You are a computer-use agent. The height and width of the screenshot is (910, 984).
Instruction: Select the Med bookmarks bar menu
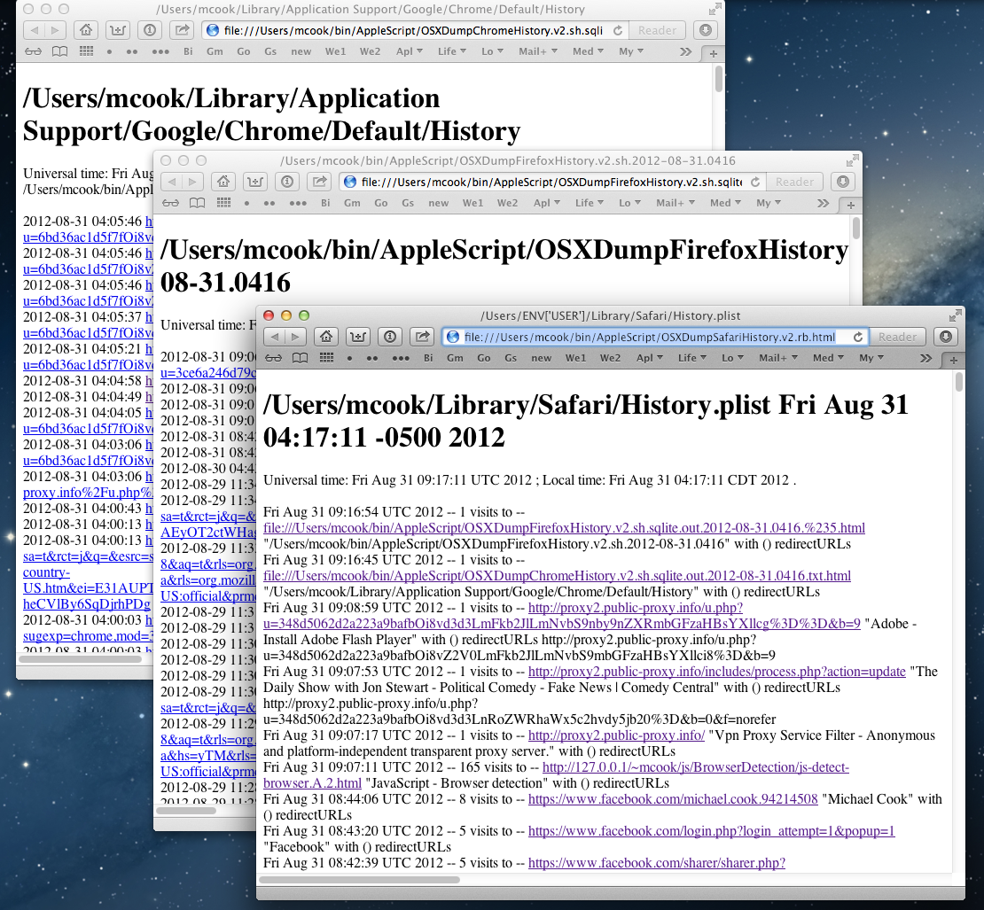point(828,358)
